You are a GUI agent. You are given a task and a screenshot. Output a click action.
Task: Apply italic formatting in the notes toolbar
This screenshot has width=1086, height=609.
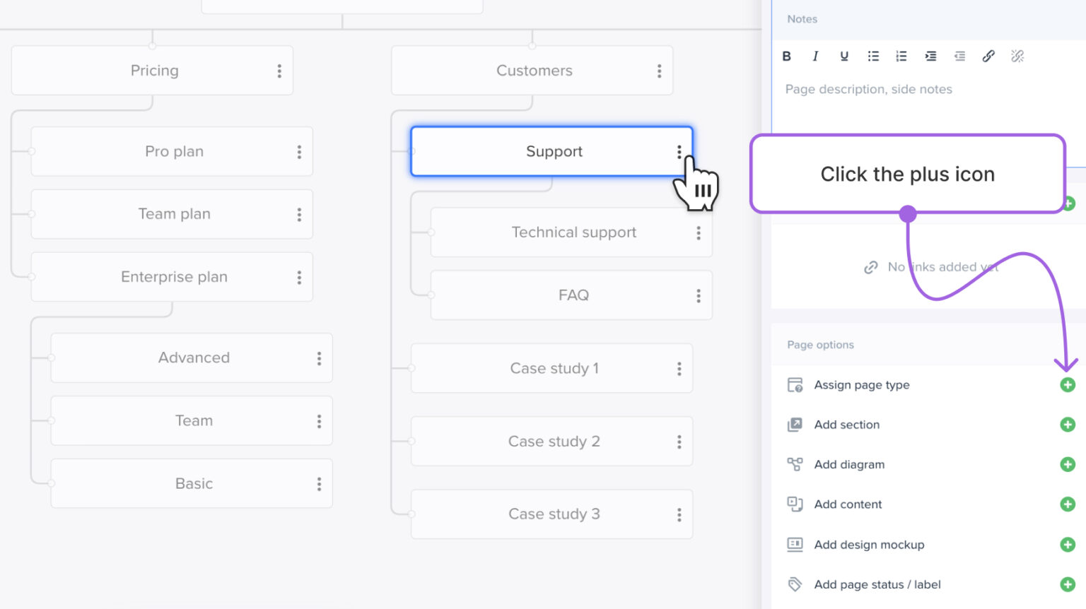coord(815,57)
